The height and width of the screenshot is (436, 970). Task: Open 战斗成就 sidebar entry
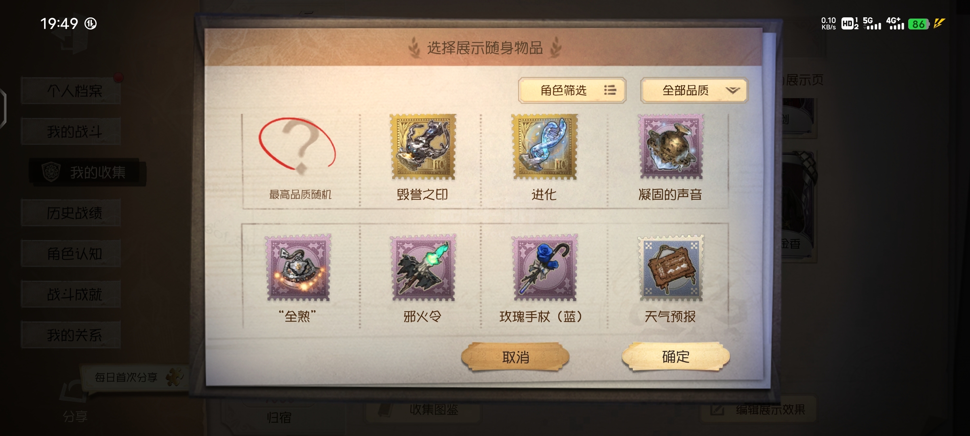pyautogui.click(x=71, y=294)
